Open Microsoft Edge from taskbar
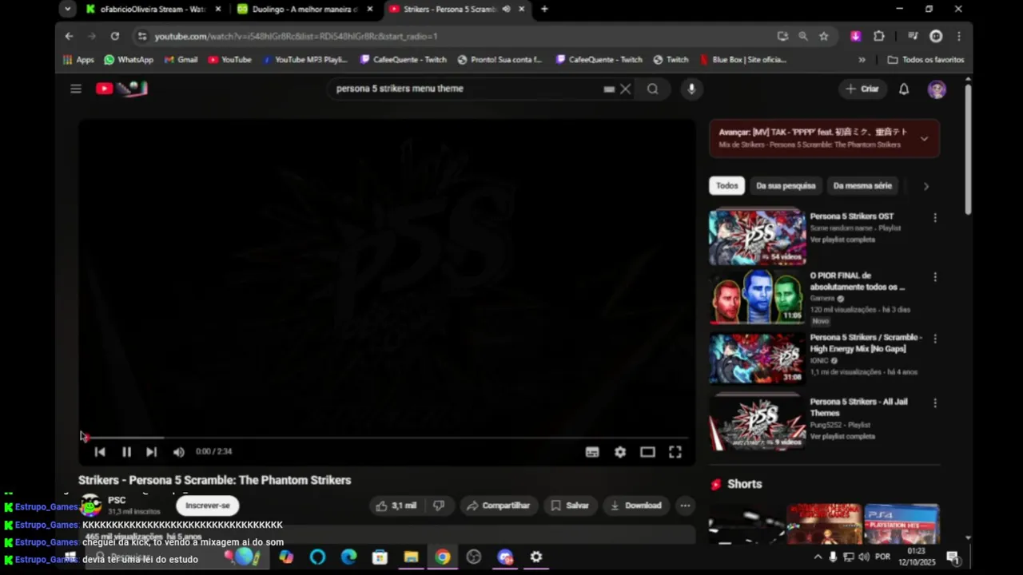Viewport: 1023px width, 575px height. click(x=348, y=557)
